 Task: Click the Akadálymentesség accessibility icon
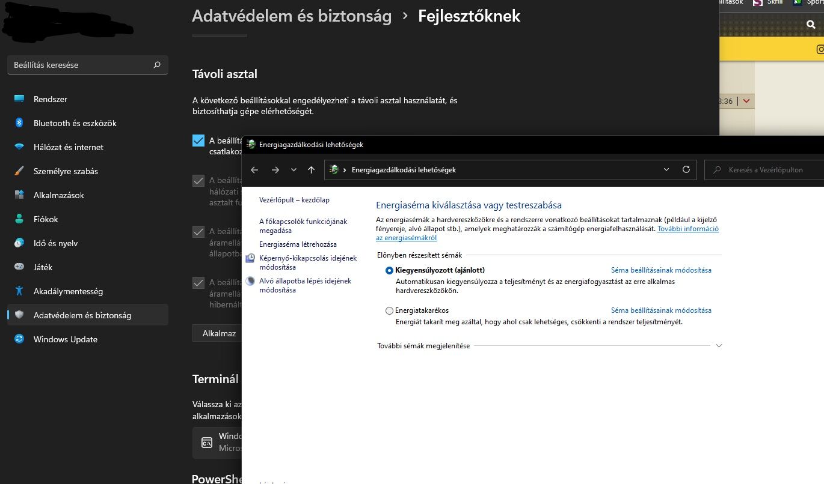point(19,291)
